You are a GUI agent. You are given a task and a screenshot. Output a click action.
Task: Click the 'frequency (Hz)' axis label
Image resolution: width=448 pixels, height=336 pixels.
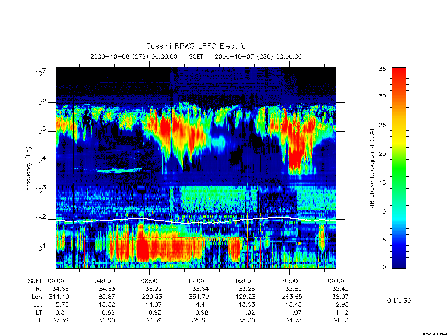point(28,168)
